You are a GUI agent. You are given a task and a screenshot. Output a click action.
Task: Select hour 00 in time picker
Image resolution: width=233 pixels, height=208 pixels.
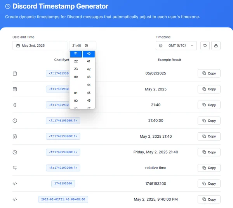tap(76, 77)
